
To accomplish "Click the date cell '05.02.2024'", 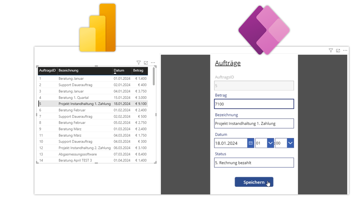I will click(x=122, y=123).
